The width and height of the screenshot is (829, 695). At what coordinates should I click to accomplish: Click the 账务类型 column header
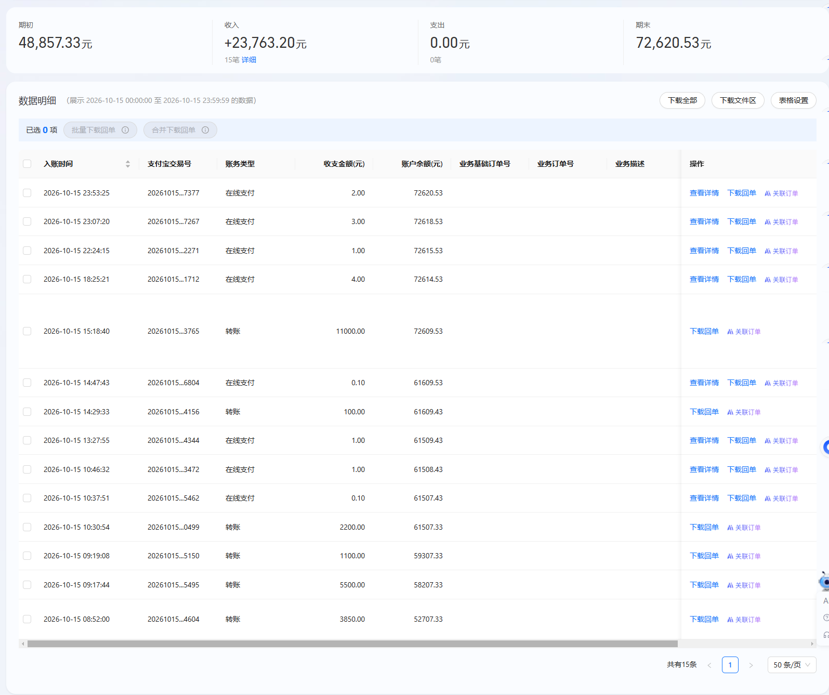240,164
